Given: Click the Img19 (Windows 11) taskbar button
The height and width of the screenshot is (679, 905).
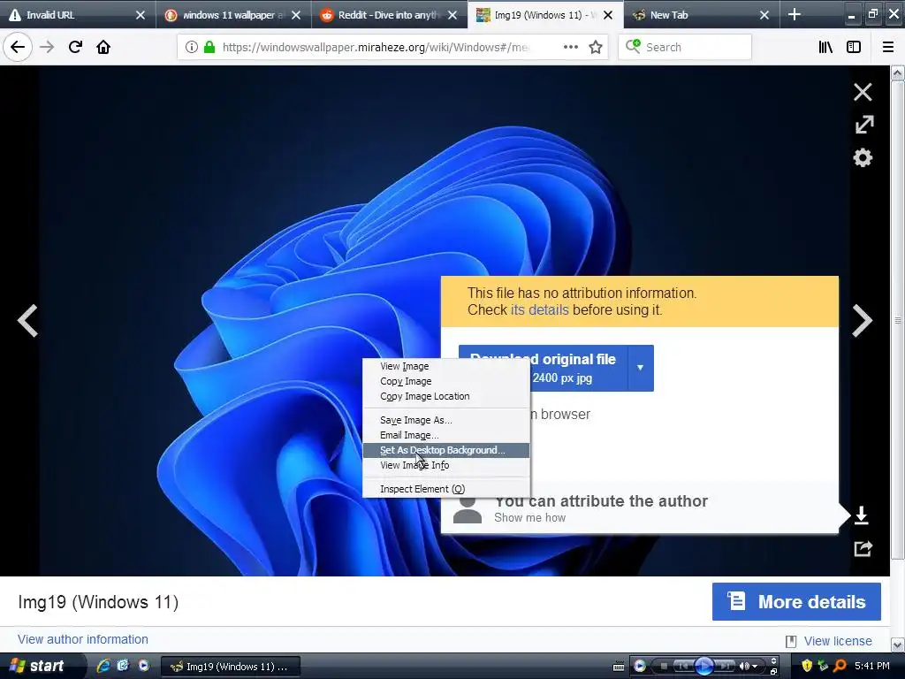Looking at the screenshot, I should tap(230, 667).
